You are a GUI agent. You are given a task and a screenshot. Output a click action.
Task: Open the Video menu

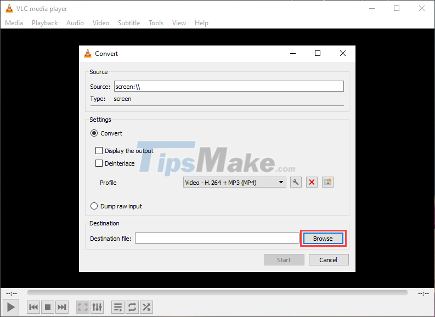(101, 22)
